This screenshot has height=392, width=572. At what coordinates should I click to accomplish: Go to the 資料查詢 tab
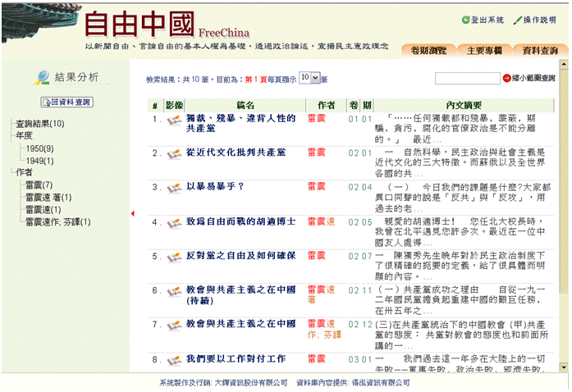click(x=540, y=51)
